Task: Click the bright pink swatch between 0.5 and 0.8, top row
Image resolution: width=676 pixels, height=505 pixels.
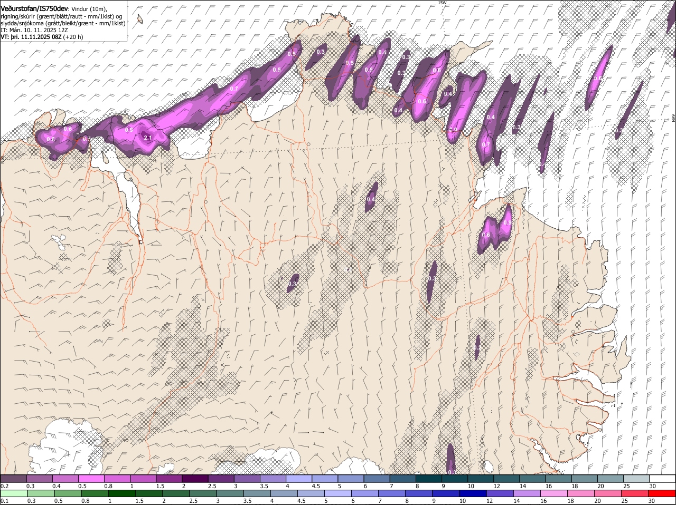Action: click(91, 479)
